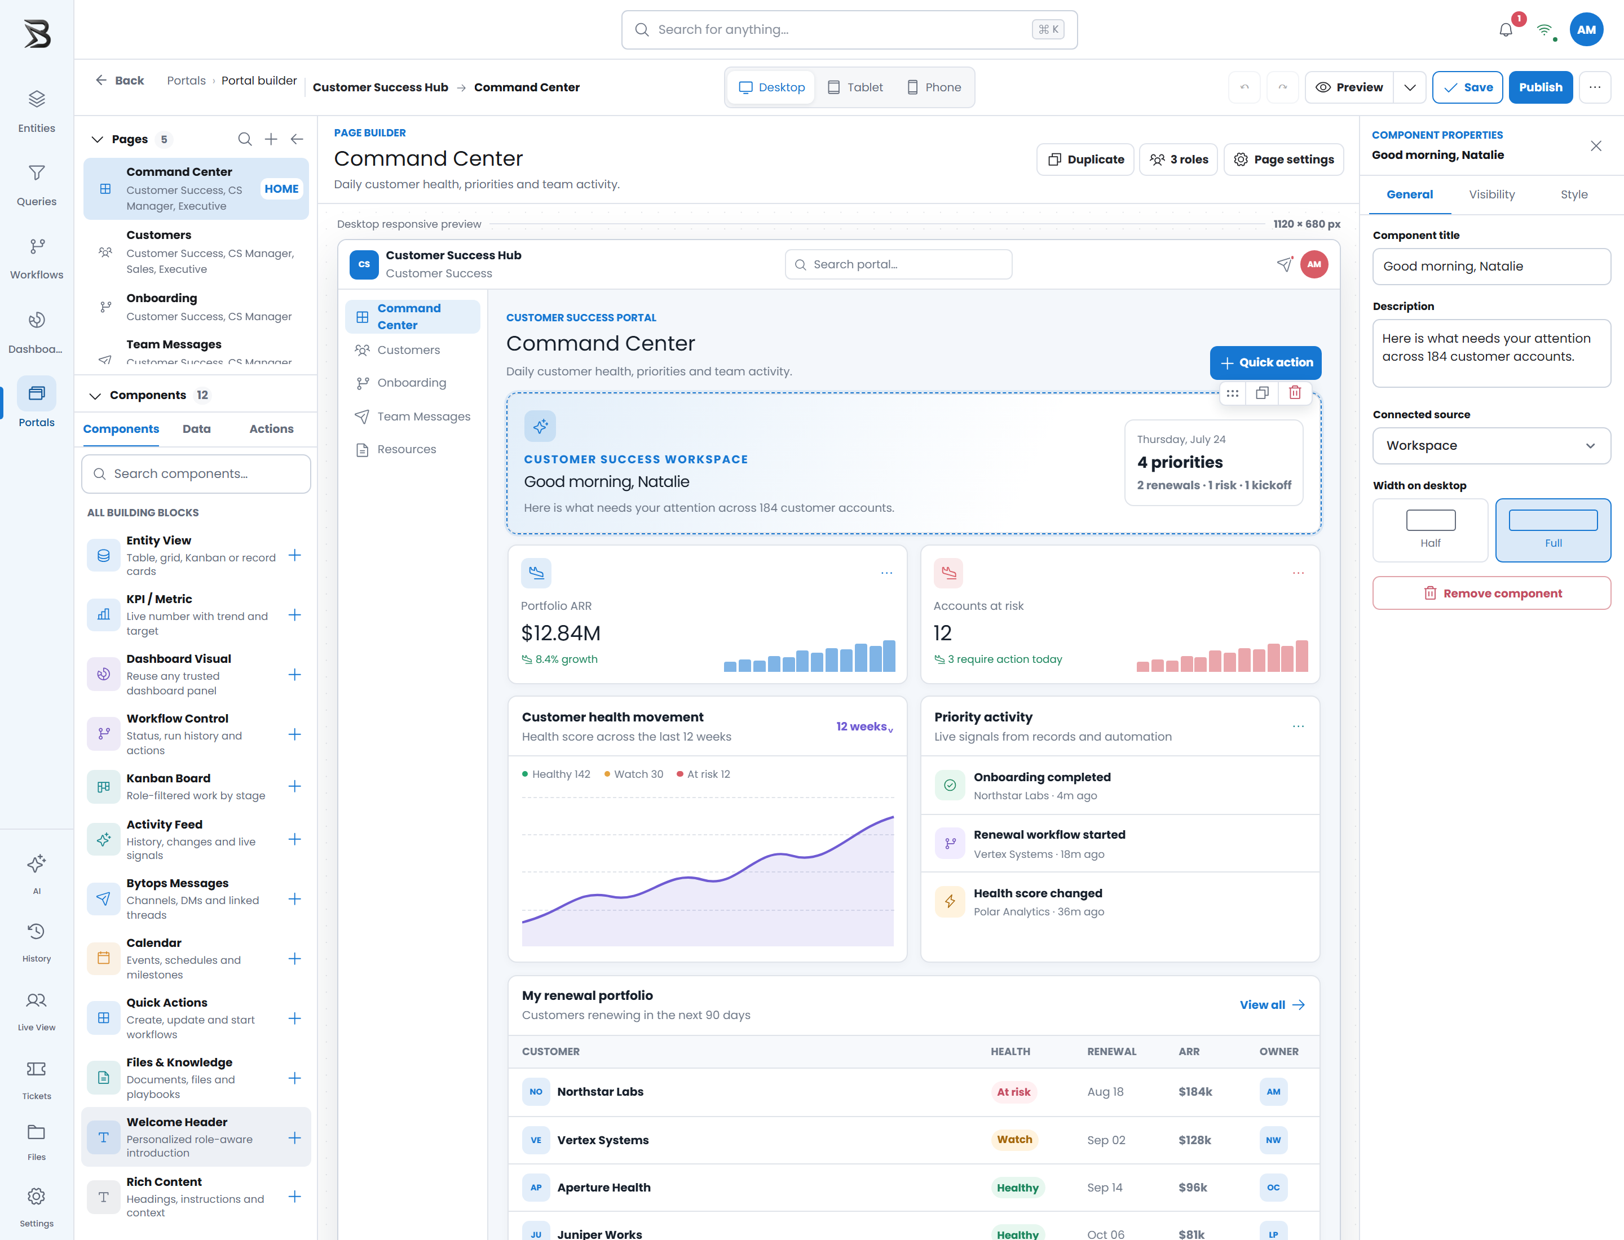Click the redo arrow button

[1283, 87]
